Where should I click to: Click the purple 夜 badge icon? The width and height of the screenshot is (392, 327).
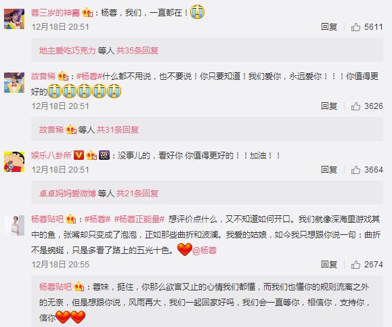pyautogui.click(x=104, y=155)
